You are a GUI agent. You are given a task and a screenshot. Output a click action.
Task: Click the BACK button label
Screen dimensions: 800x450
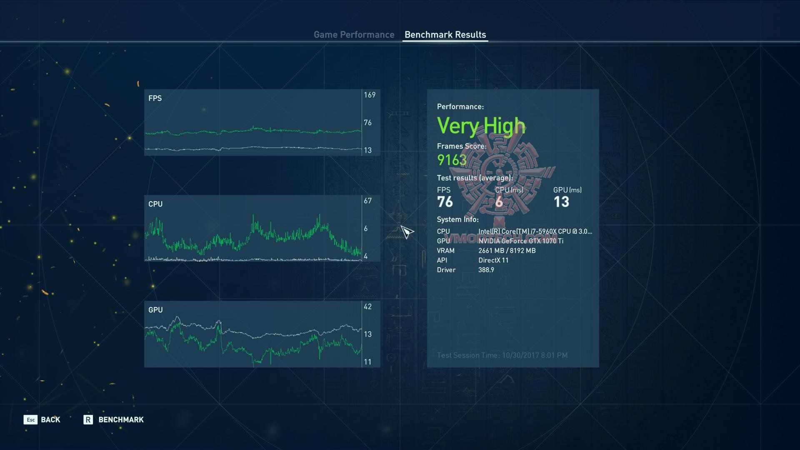tap(50, 420)
